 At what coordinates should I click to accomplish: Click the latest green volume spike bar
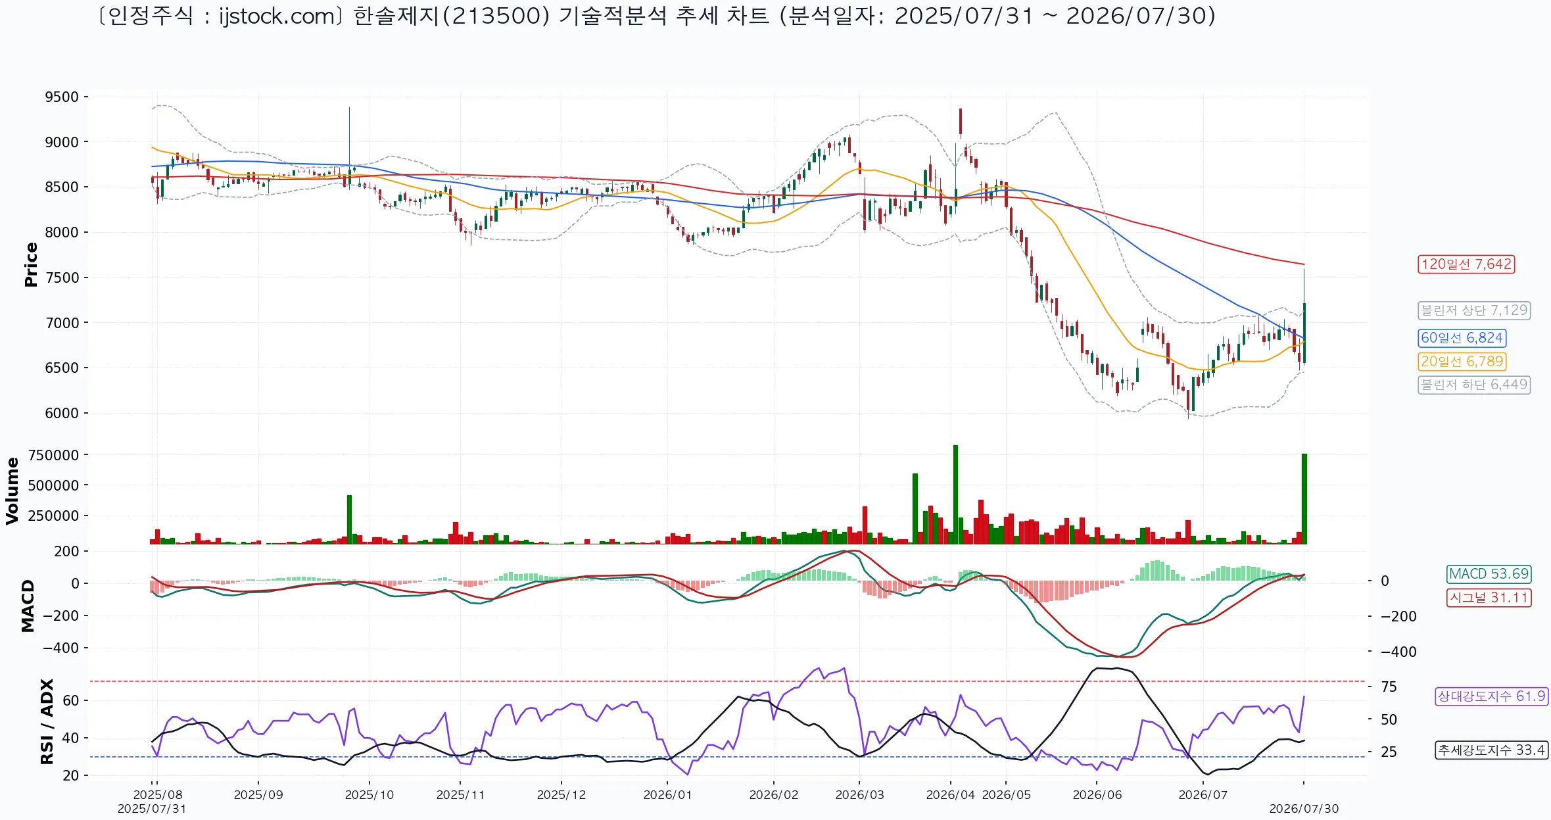pyautogui.click(x=1304, y=499)
